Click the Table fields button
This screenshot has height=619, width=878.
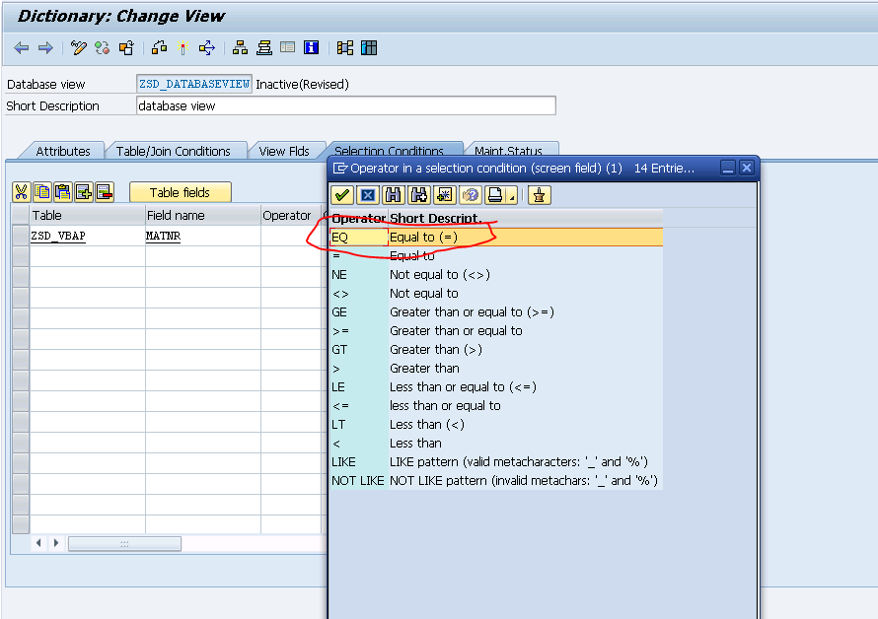click(181, 191)
